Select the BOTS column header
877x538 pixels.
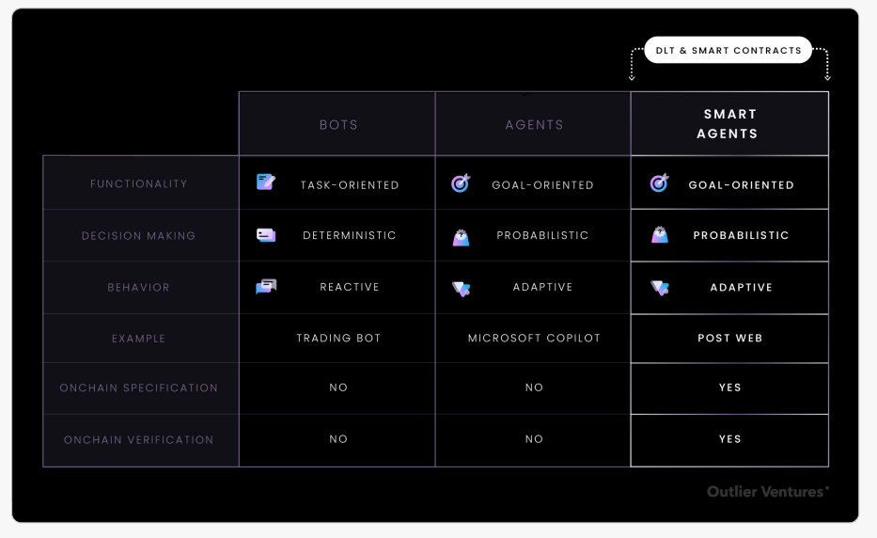click(x=338, y=125)
